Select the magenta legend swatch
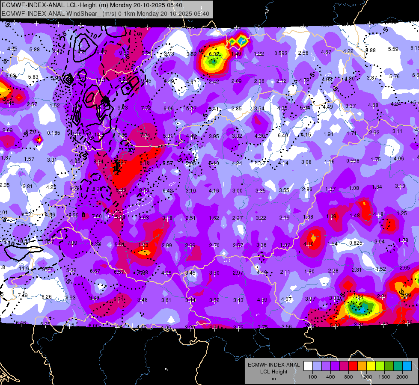Viewport: 419px width, 385px height. (344, 366)
